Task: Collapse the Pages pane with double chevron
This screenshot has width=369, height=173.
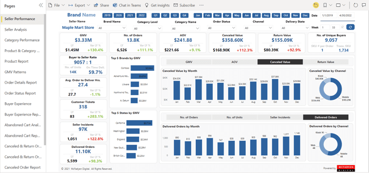Action: pyautogui.click(x=41, y=5)
